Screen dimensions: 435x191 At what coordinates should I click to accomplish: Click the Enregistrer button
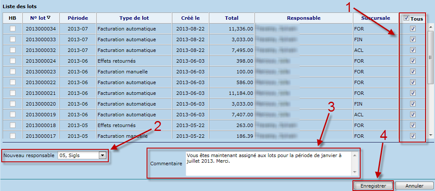[x=373, y=186]
